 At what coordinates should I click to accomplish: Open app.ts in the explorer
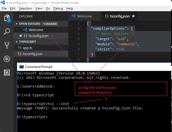coord(41,48)
